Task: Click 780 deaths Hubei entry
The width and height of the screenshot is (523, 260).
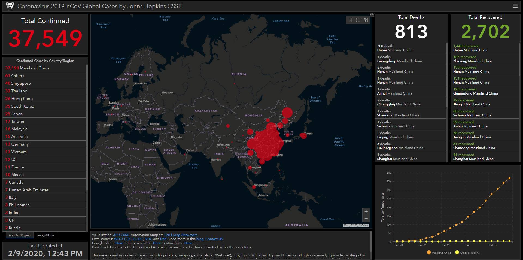Action: tap(410, 48)
